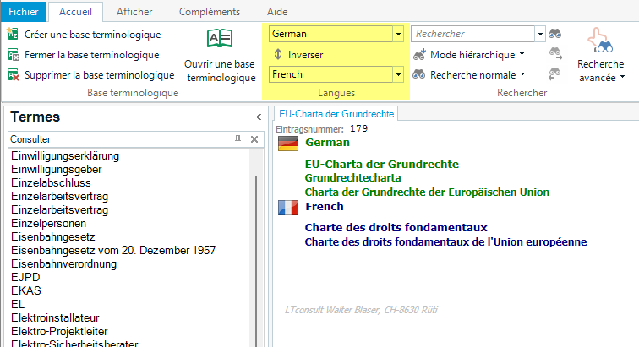The height and width of the screenshot is (347, 639).
Task: Pin the Consulter panel
Action: (238, 139)
